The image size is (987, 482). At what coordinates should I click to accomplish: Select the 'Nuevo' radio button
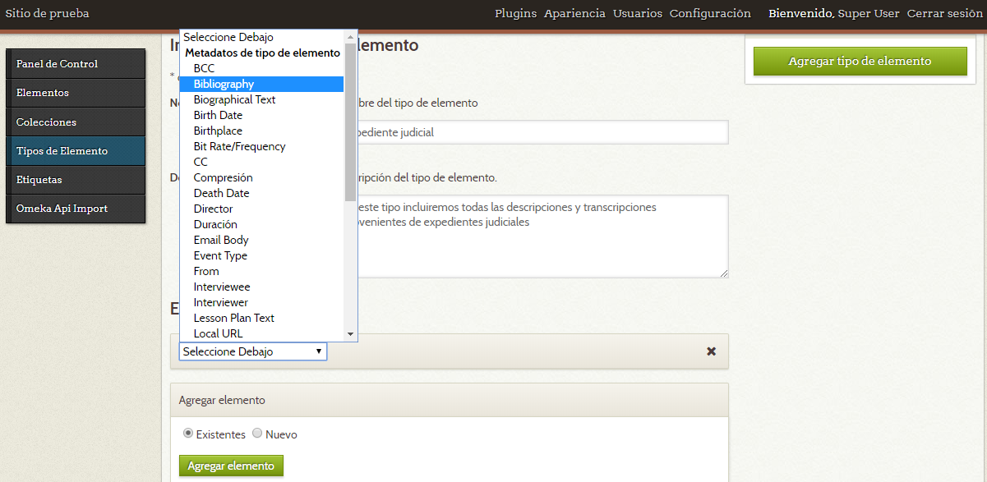pos(256,434)
